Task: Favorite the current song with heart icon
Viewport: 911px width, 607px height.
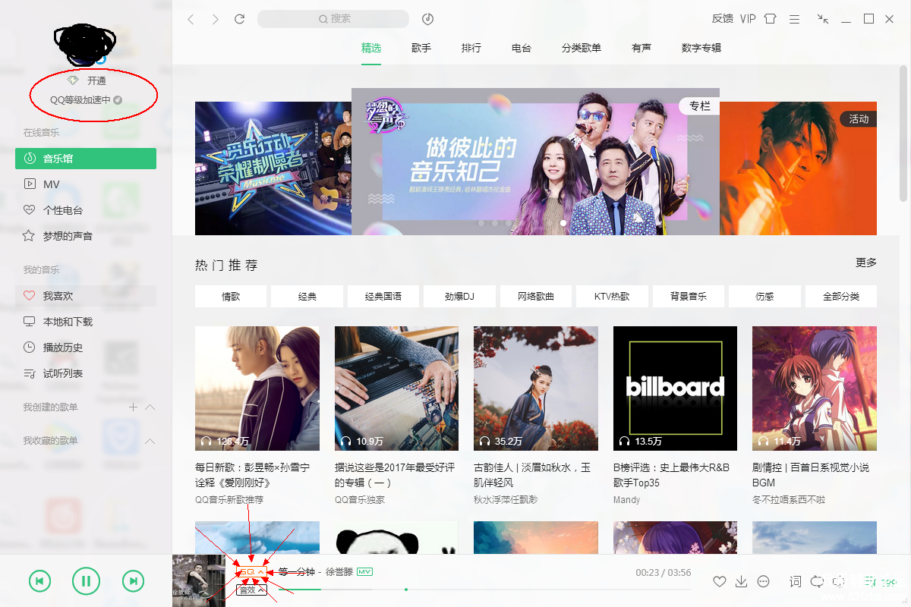Action: pyautogui.click(x=720, y=582)
